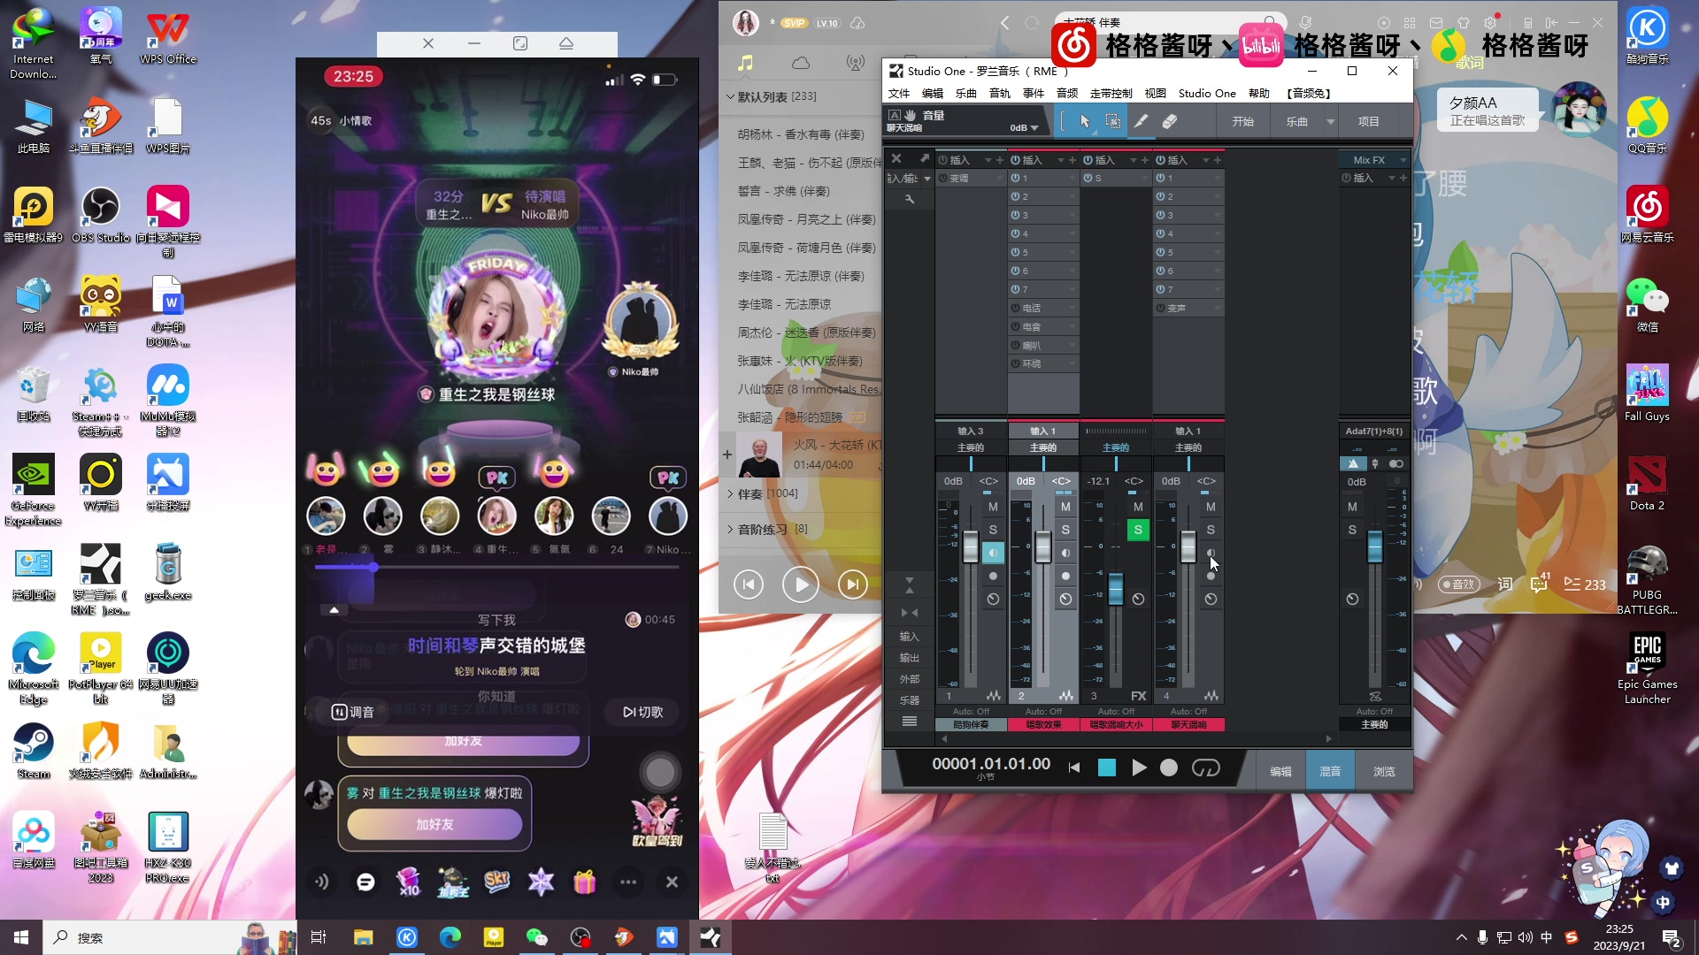Toggle monitor on channel 1 酷狗伴奏
Screen dimensions: 1699x955
pyautogui.click(x=993, y=553)
